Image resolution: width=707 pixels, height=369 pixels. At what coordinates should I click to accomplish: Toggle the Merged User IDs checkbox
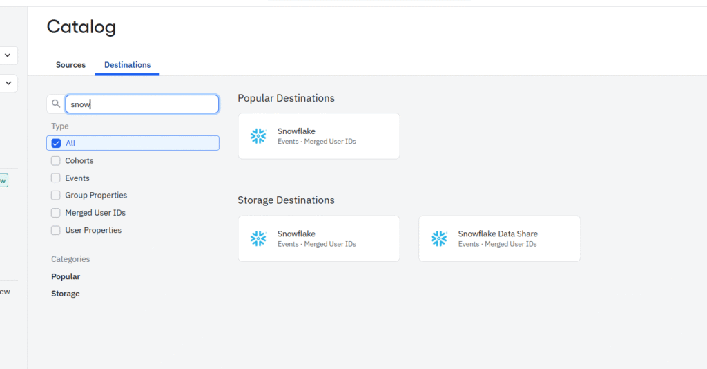coord(57,213)
